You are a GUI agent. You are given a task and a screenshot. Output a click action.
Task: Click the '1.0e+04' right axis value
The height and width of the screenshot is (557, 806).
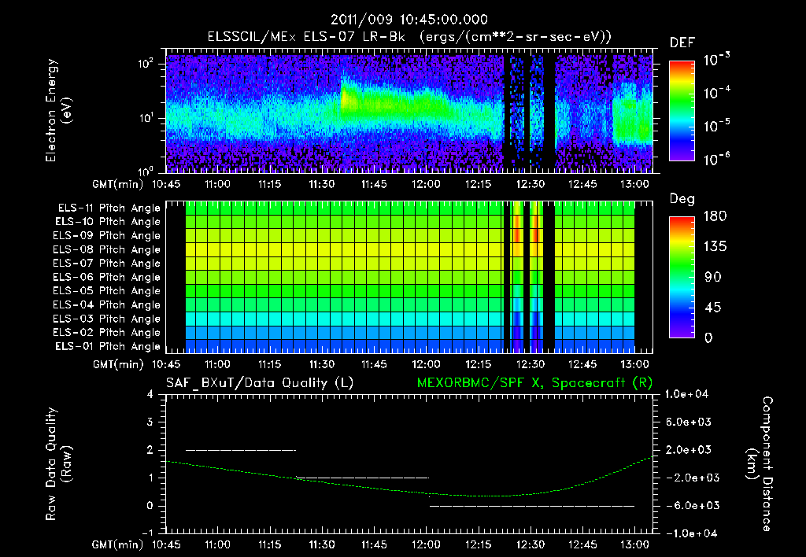686,394
